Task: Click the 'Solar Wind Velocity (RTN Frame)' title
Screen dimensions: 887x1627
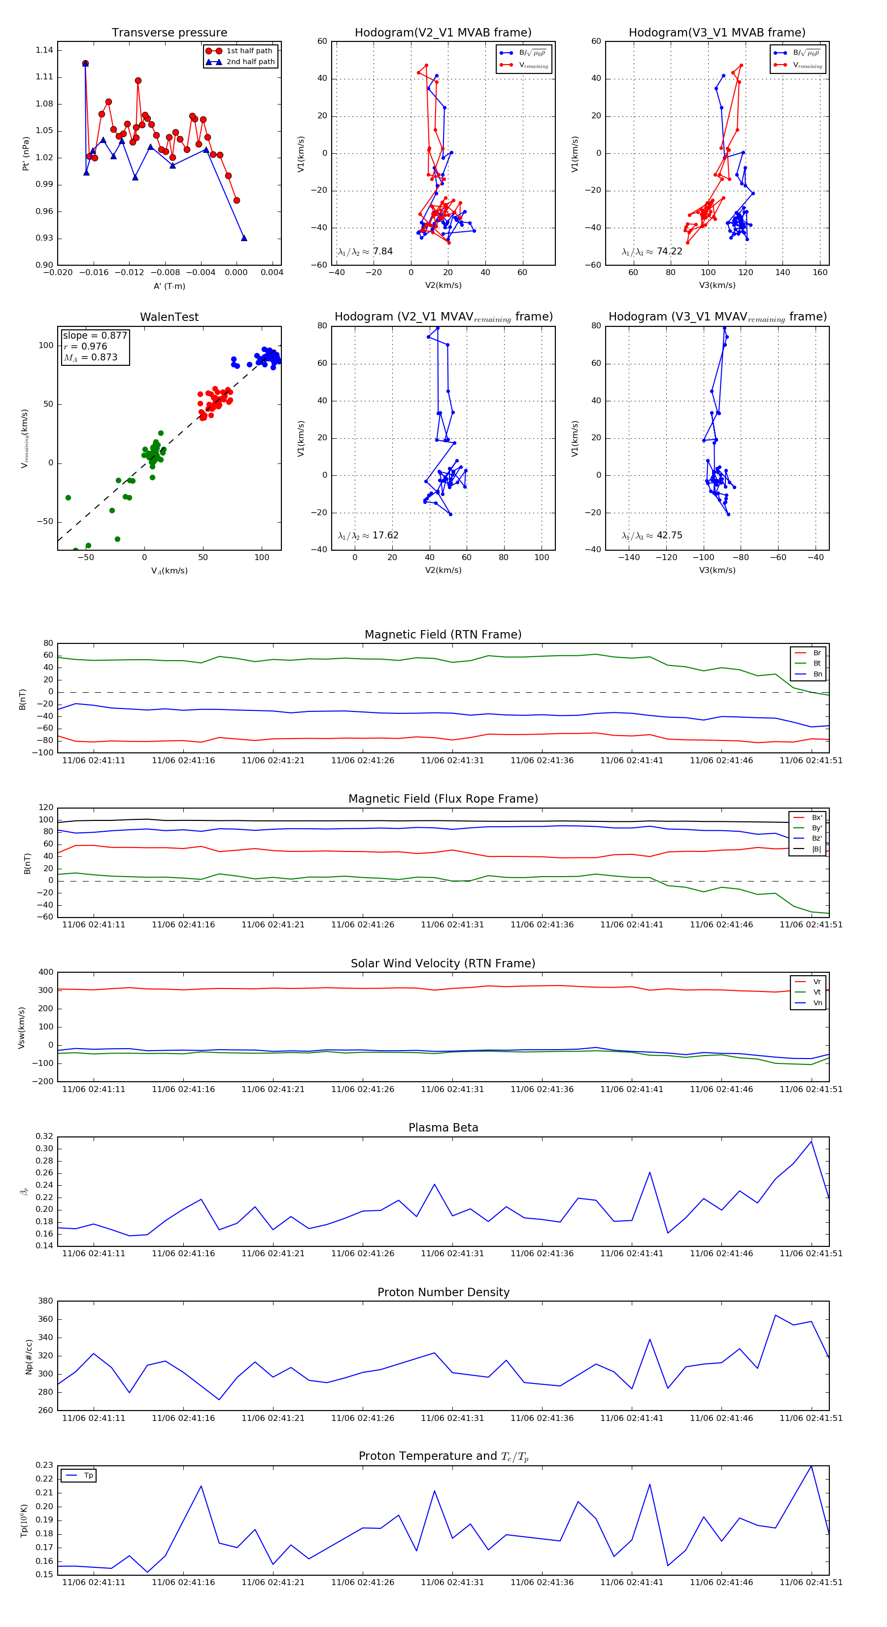Action: (443, 963)
